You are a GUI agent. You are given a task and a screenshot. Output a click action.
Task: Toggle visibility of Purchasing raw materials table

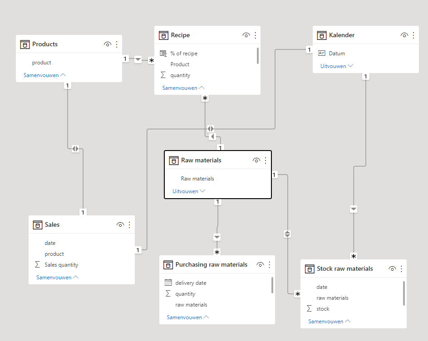tap(260, 265)
